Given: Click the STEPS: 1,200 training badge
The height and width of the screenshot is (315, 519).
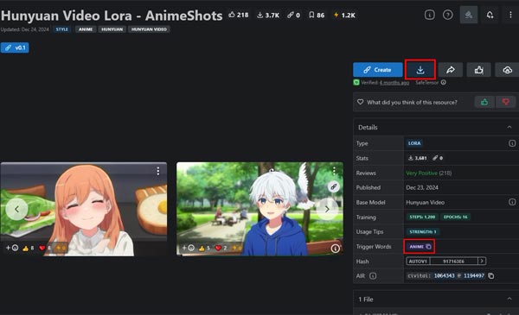Looking at the screenshot, I should click(x=422, y=217).
